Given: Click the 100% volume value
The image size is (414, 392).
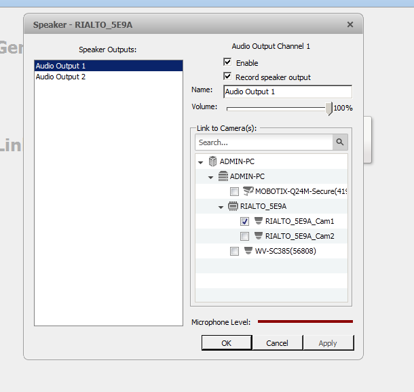Looking at the screenshot, I should click(x=343, y=108).
